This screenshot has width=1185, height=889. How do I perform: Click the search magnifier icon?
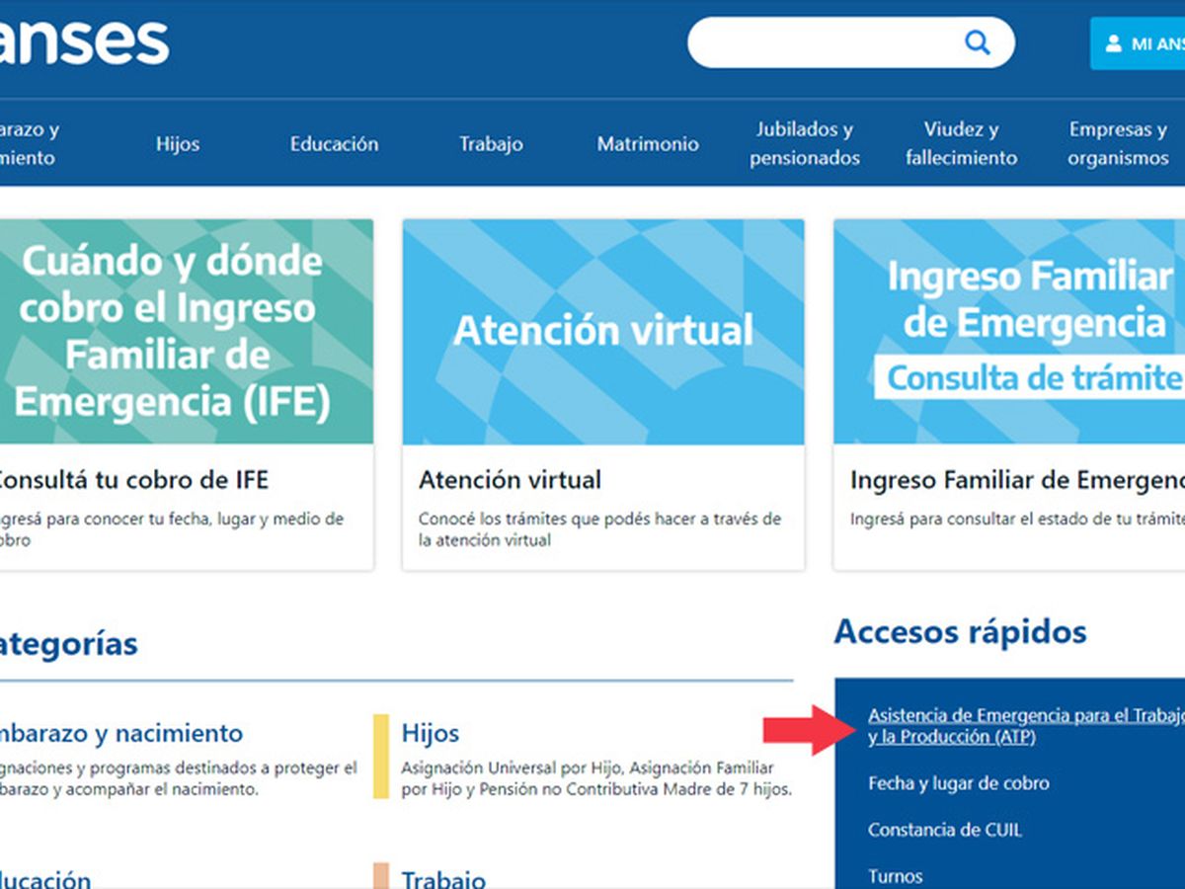[x=977, y=42]
